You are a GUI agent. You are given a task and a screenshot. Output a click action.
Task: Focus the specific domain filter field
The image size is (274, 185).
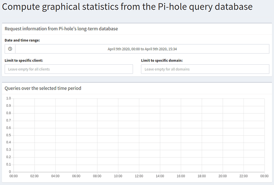click(205, 69)
